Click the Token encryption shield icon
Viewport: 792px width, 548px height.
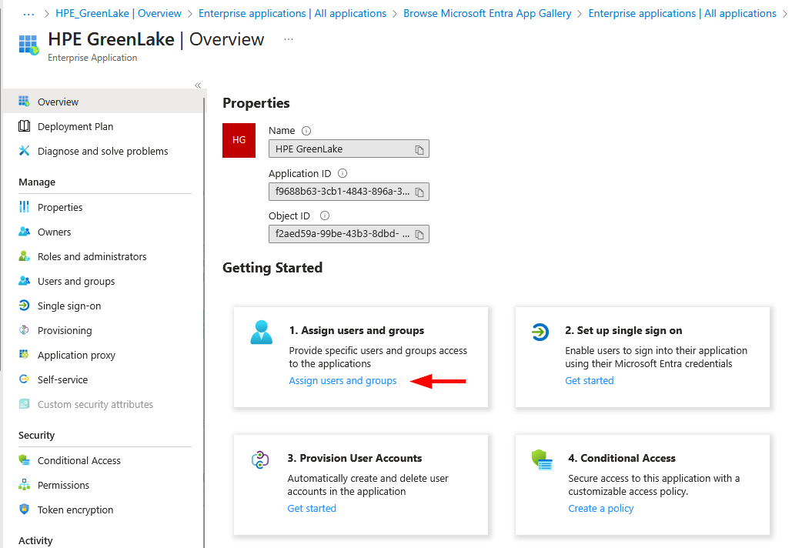click(24, 510)
